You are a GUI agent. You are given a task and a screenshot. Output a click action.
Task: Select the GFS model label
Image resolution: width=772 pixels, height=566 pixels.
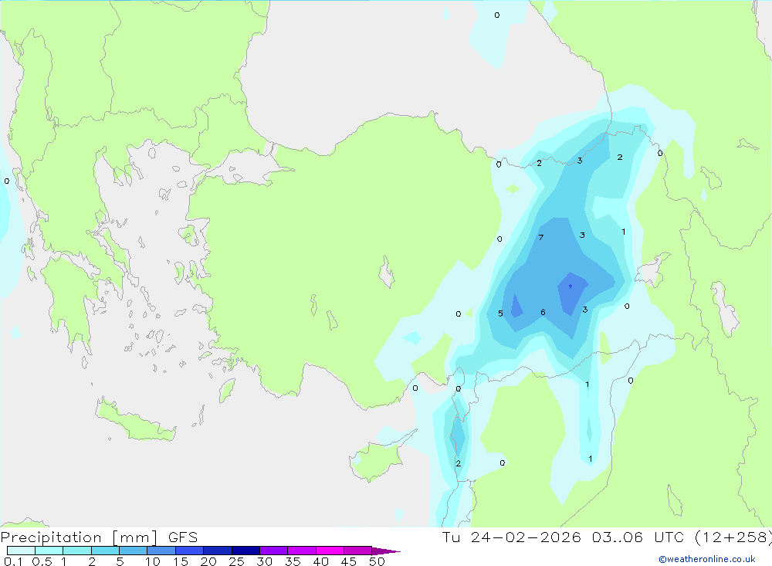(x=183, y=537)
